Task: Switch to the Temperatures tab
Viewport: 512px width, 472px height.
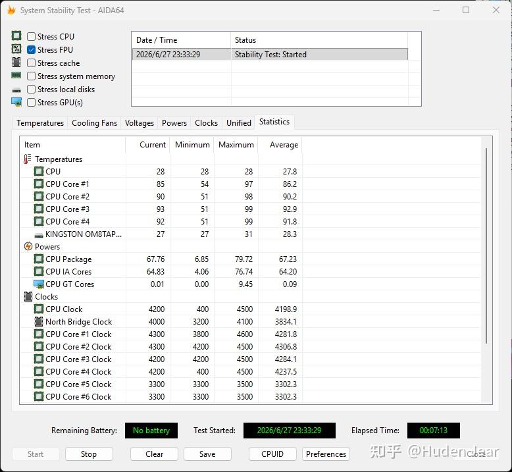Action: click(x=40, y=123)
